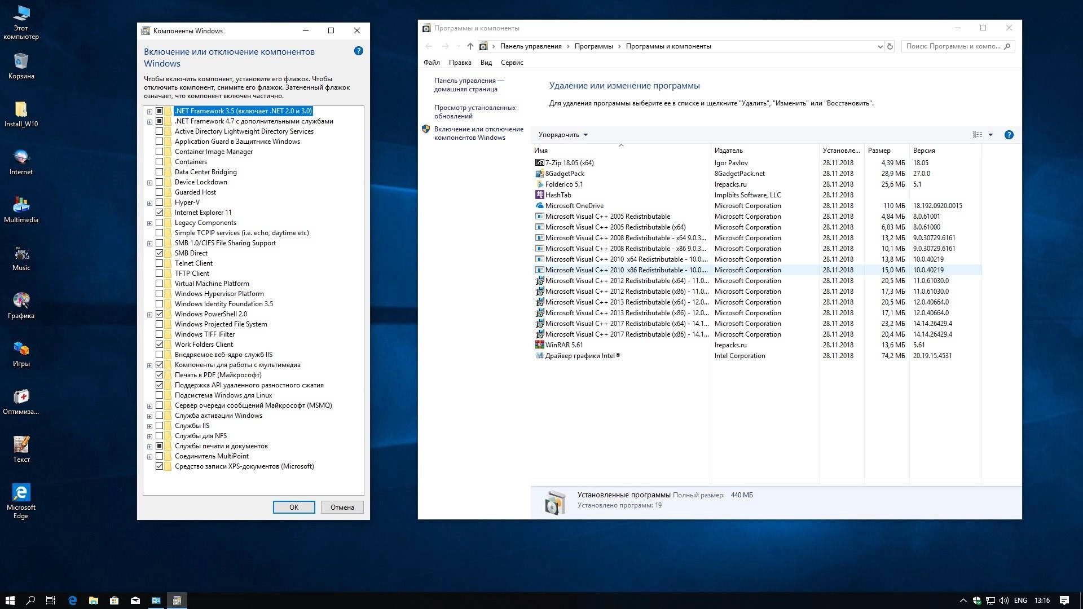Expand the Device Lockdown node
The width and height of the screenshot is (1083, 609).
pos(149,183)
